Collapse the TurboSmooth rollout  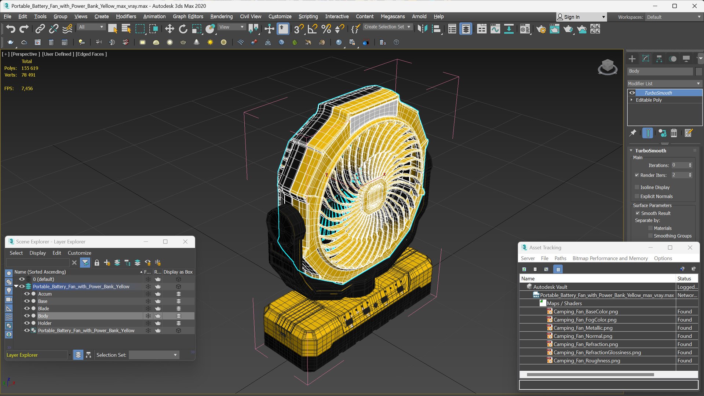631,151
